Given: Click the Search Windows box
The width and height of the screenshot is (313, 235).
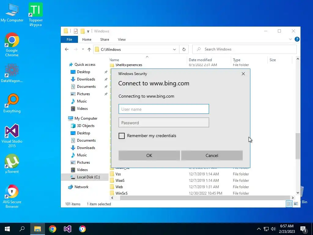Looking at the screenshot, I should [244, 49].
